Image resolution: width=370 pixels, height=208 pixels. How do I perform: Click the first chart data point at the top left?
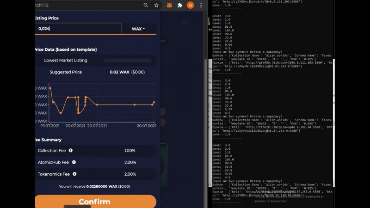pos(50,88)
